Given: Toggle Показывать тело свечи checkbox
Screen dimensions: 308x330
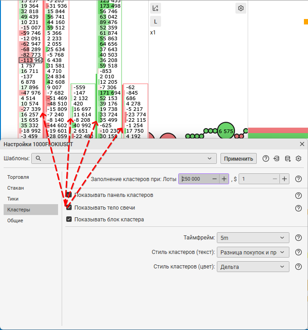Looking at the screenshot, I should point(69,207).
